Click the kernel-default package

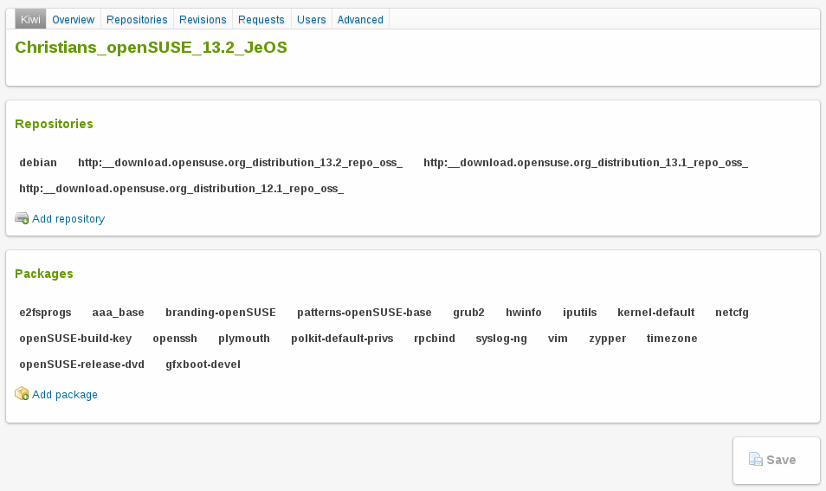(x=655, y=313)
